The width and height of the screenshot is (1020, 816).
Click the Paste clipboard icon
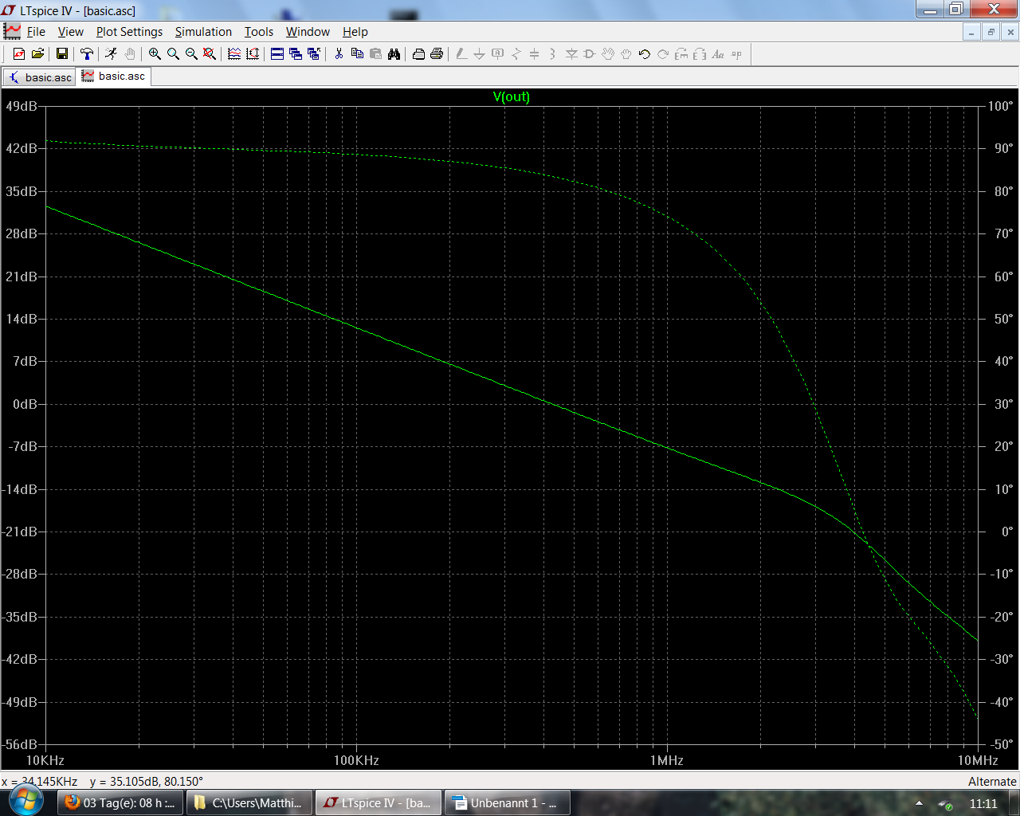pos(375,54)
